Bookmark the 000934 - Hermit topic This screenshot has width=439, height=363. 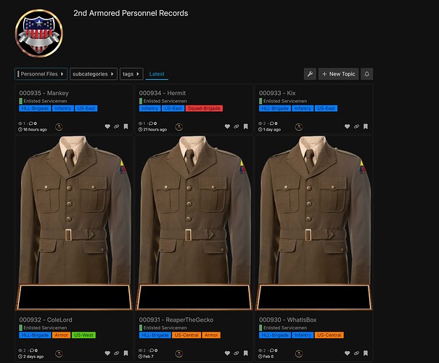click(x=245, y=126)
